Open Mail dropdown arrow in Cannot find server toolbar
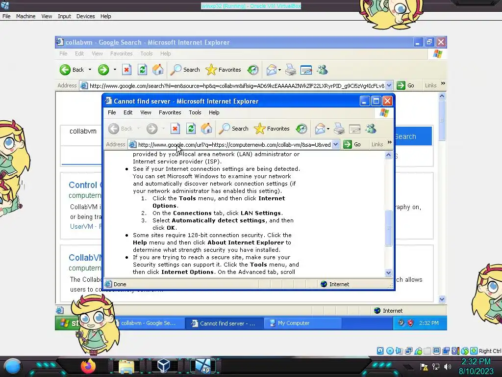This screenshot has height=377, width=502. pos(328,129)
